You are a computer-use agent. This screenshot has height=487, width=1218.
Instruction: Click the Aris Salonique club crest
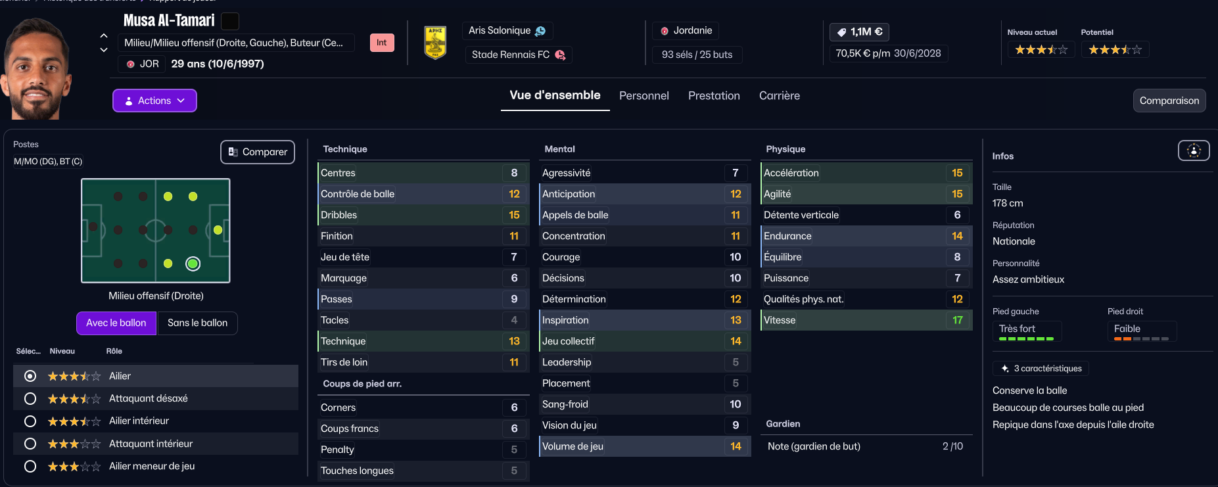click(435, 43)
